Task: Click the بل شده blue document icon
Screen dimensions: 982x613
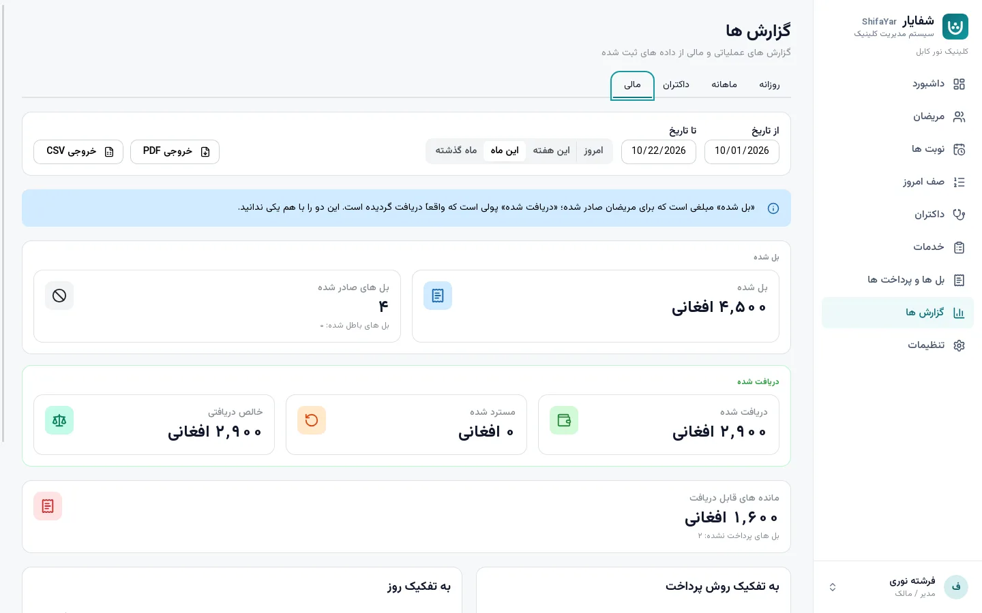Action: point(438,296)
